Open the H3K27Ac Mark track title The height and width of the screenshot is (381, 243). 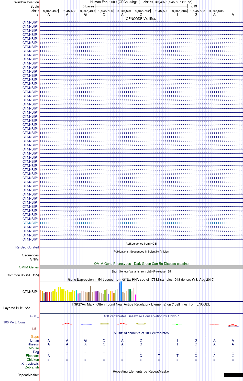coord(141,304)
